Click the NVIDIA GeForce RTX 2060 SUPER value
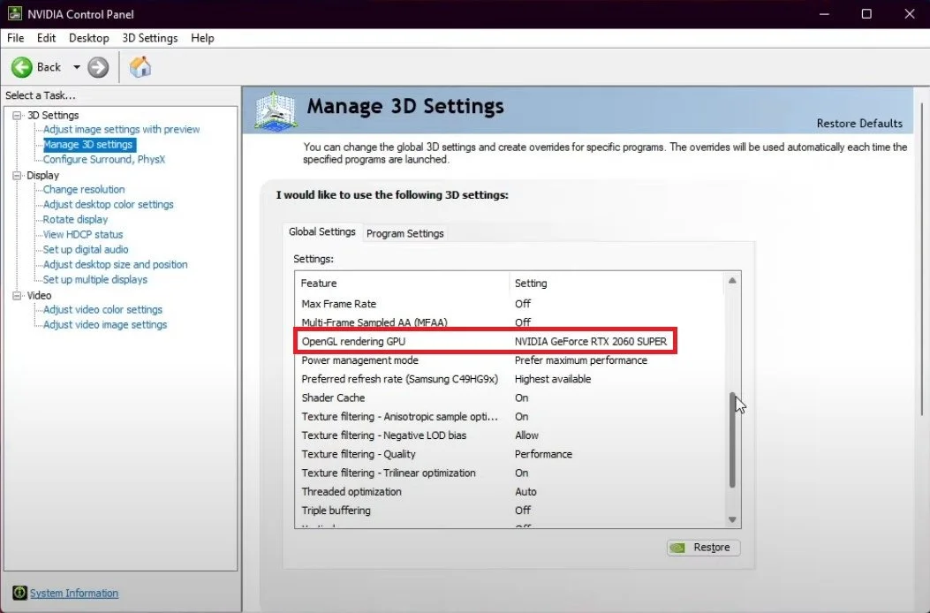The image size is (930, 613). (591, 341)
